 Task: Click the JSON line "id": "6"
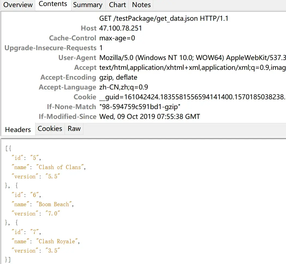[x=26, y=195]
